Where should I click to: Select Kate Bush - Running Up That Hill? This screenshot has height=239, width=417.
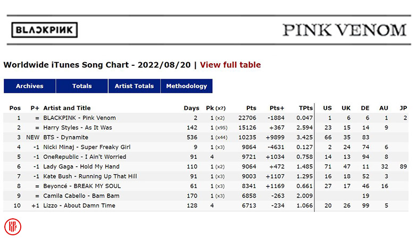[90, 176]
